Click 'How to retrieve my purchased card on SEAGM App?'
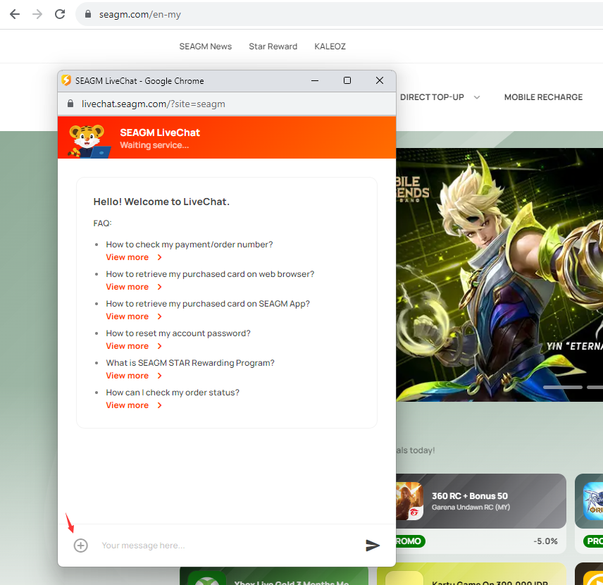 208,304
